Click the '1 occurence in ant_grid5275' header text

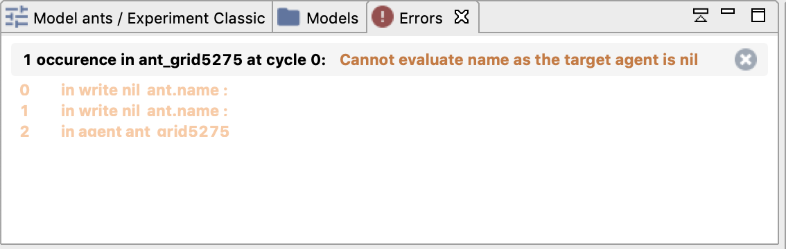pos(175,60)
